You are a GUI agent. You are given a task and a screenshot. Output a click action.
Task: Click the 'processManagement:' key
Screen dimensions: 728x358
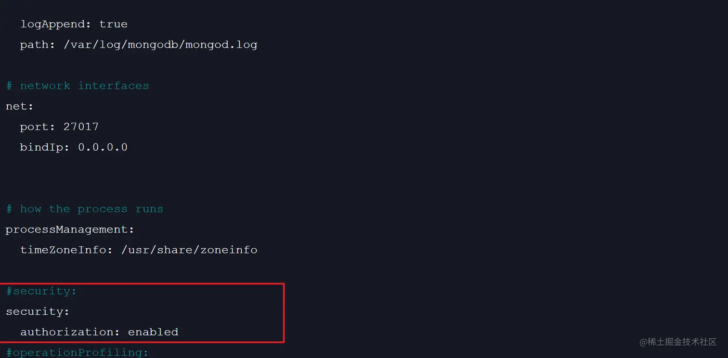(x=70, y=230)
